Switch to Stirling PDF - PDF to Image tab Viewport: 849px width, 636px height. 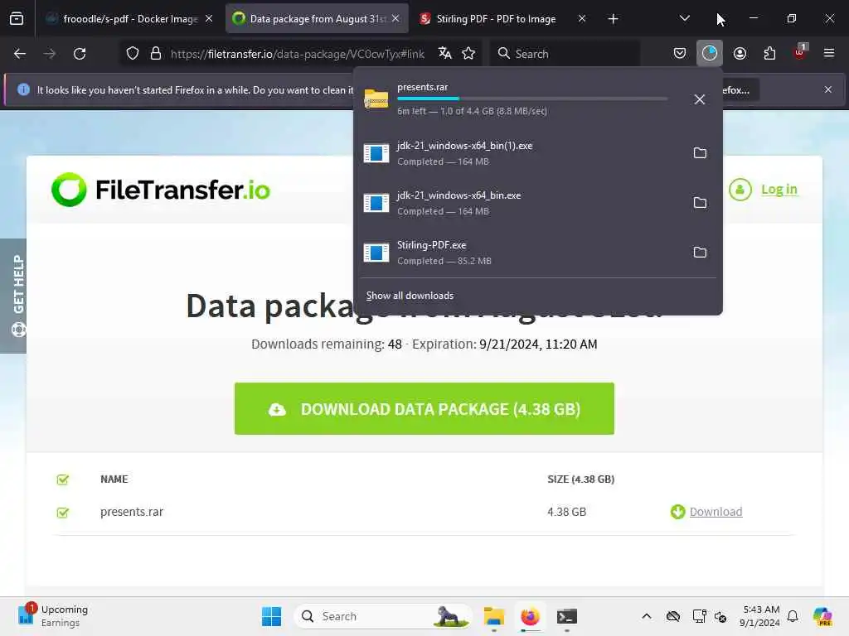click(496, 19)
